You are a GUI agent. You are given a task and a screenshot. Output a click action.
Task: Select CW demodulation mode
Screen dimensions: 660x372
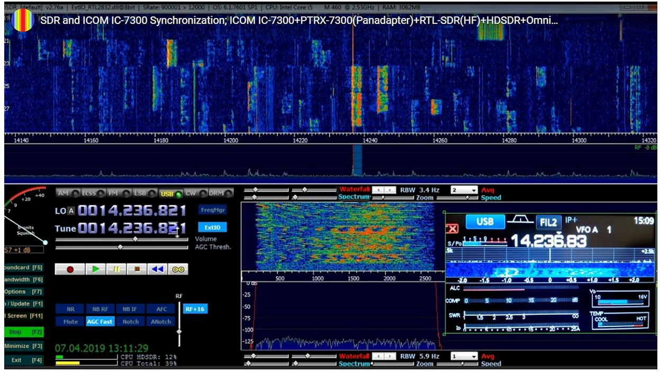196,193
